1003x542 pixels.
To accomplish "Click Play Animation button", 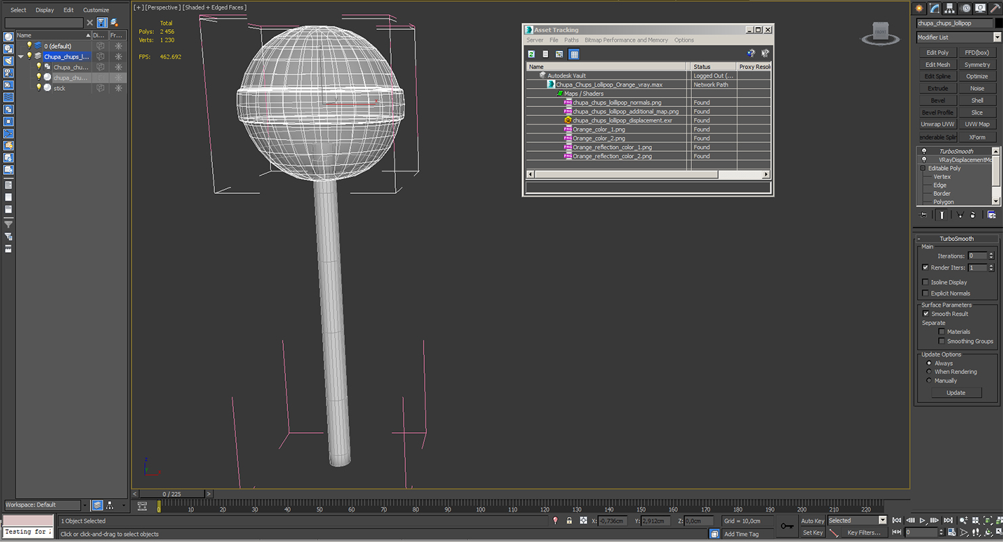I will [922, 520].
